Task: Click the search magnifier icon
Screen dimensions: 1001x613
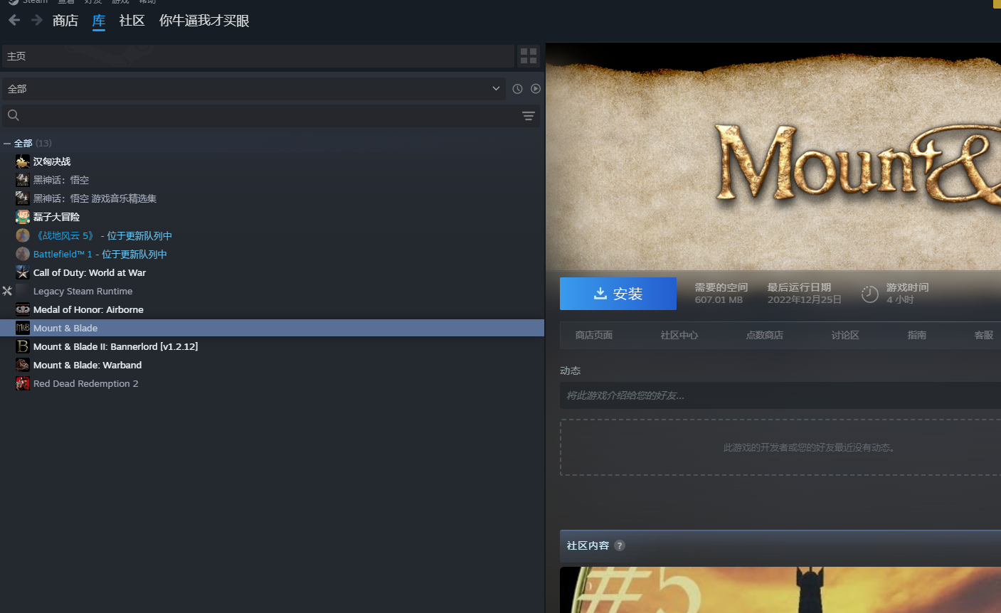Action: (x=14, y=115)
